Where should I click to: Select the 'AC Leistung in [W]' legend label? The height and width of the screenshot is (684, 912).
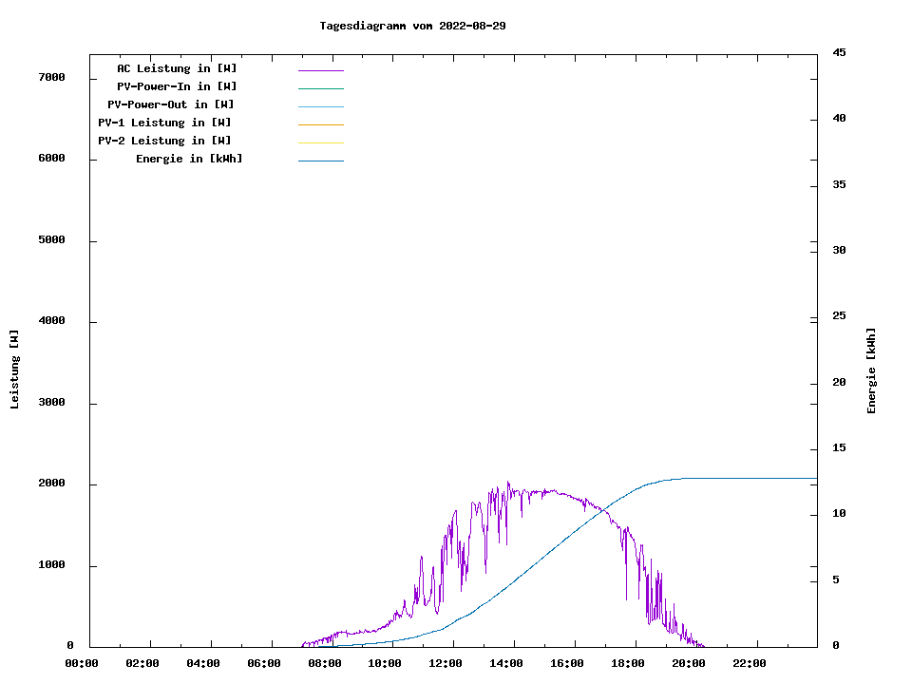(177, 68)
